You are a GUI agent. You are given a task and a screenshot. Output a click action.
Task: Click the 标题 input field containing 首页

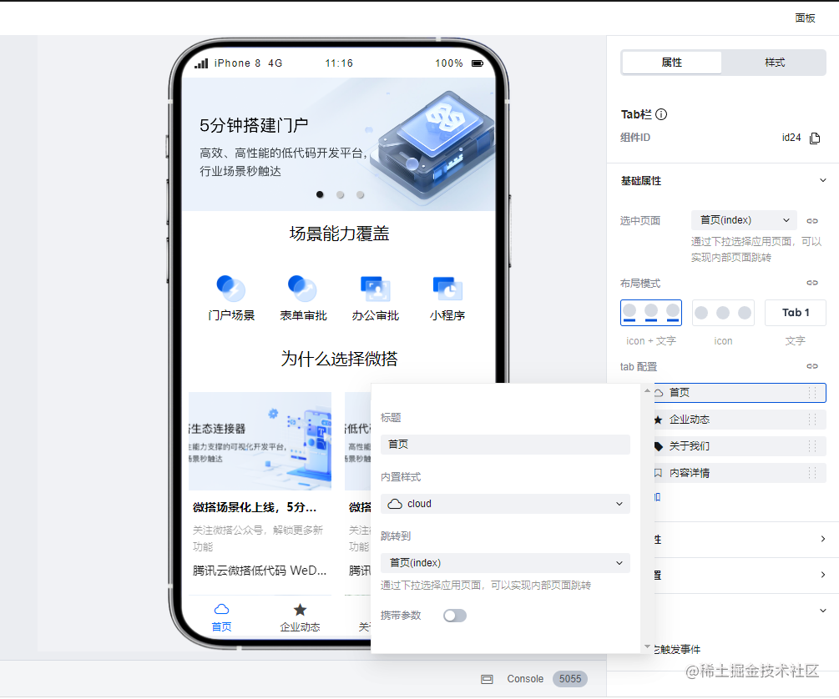505,445
